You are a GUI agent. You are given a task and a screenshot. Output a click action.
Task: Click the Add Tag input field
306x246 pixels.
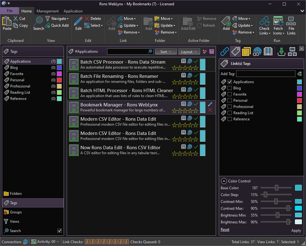[x=266, y=74]
